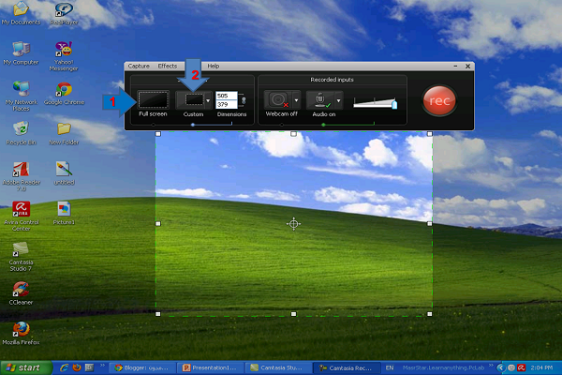Click the top-middle handle of the capture region
The width and height of the screenshot is (562, 375).
(x=293, y=134)
